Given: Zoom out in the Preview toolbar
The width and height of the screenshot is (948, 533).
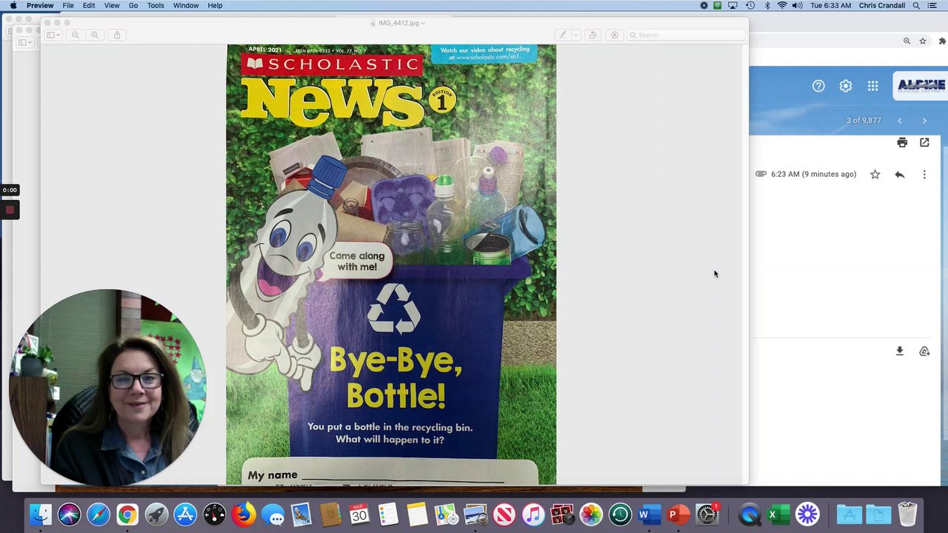Looking at the screenshot, I should tap(75, 35).
